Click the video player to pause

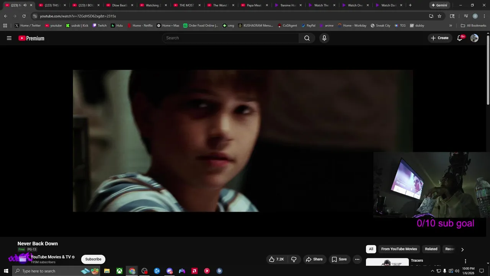pos(243,140)
